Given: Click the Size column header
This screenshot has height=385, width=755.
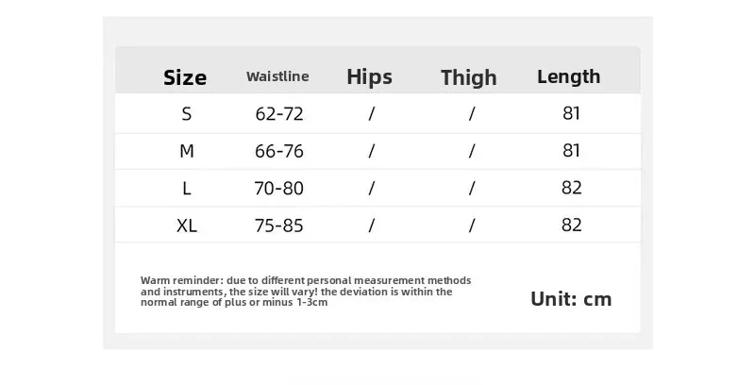Looking at the screenshot, I should [x=185, y=77].
